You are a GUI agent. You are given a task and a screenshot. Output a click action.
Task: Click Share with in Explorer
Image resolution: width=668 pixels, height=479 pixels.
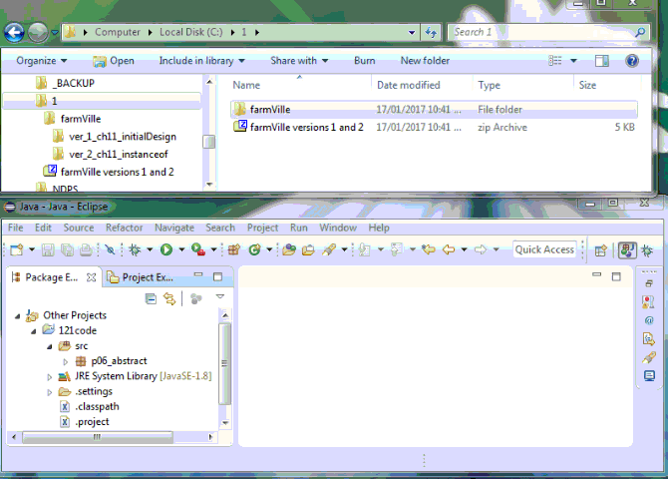tap(299, 61)
